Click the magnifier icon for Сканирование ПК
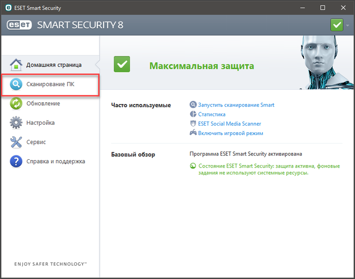355x279 pixels. (x=16, y=84)
